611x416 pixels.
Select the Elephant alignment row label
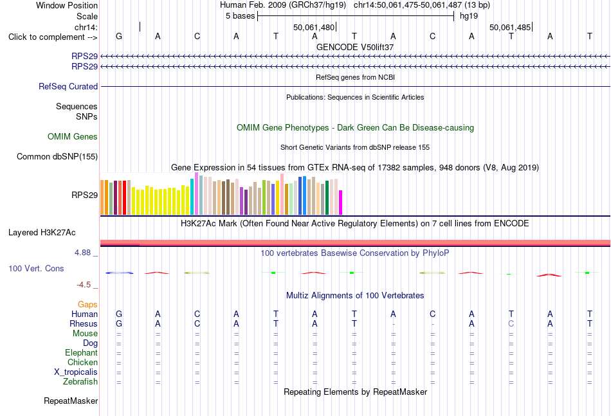click(81, 352)
